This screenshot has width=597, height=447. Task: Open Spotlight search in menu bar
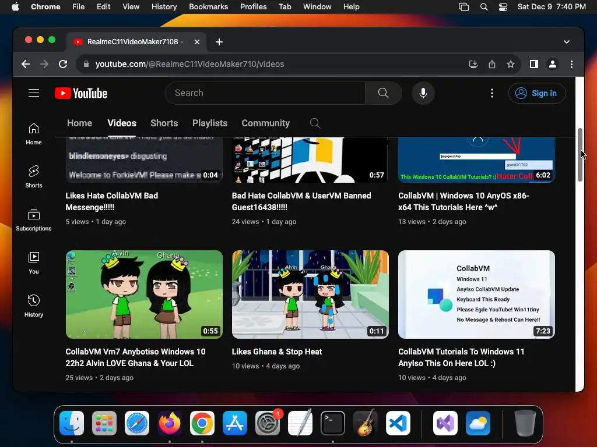tap(484, 7)
